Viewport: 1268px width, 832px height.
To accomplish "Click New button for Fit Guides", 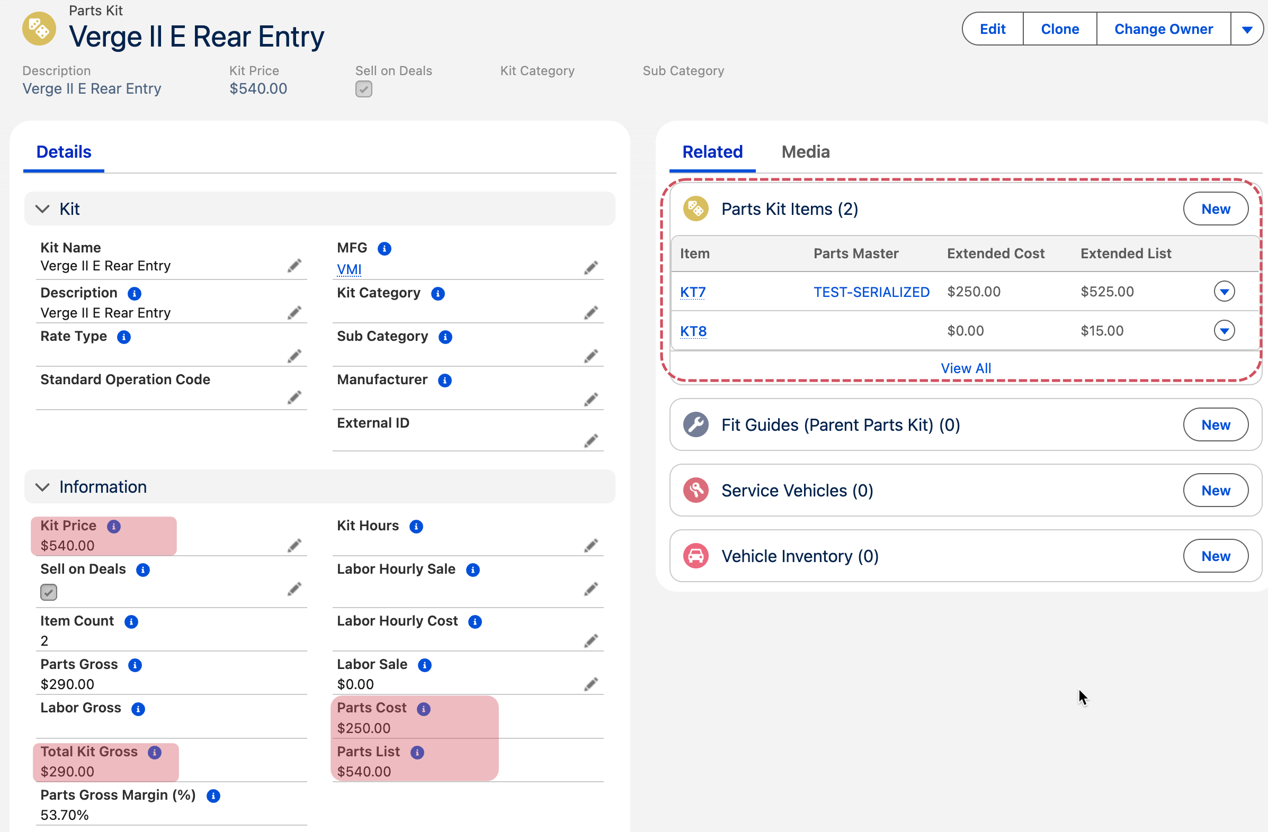I will (x=1216, y=425).
